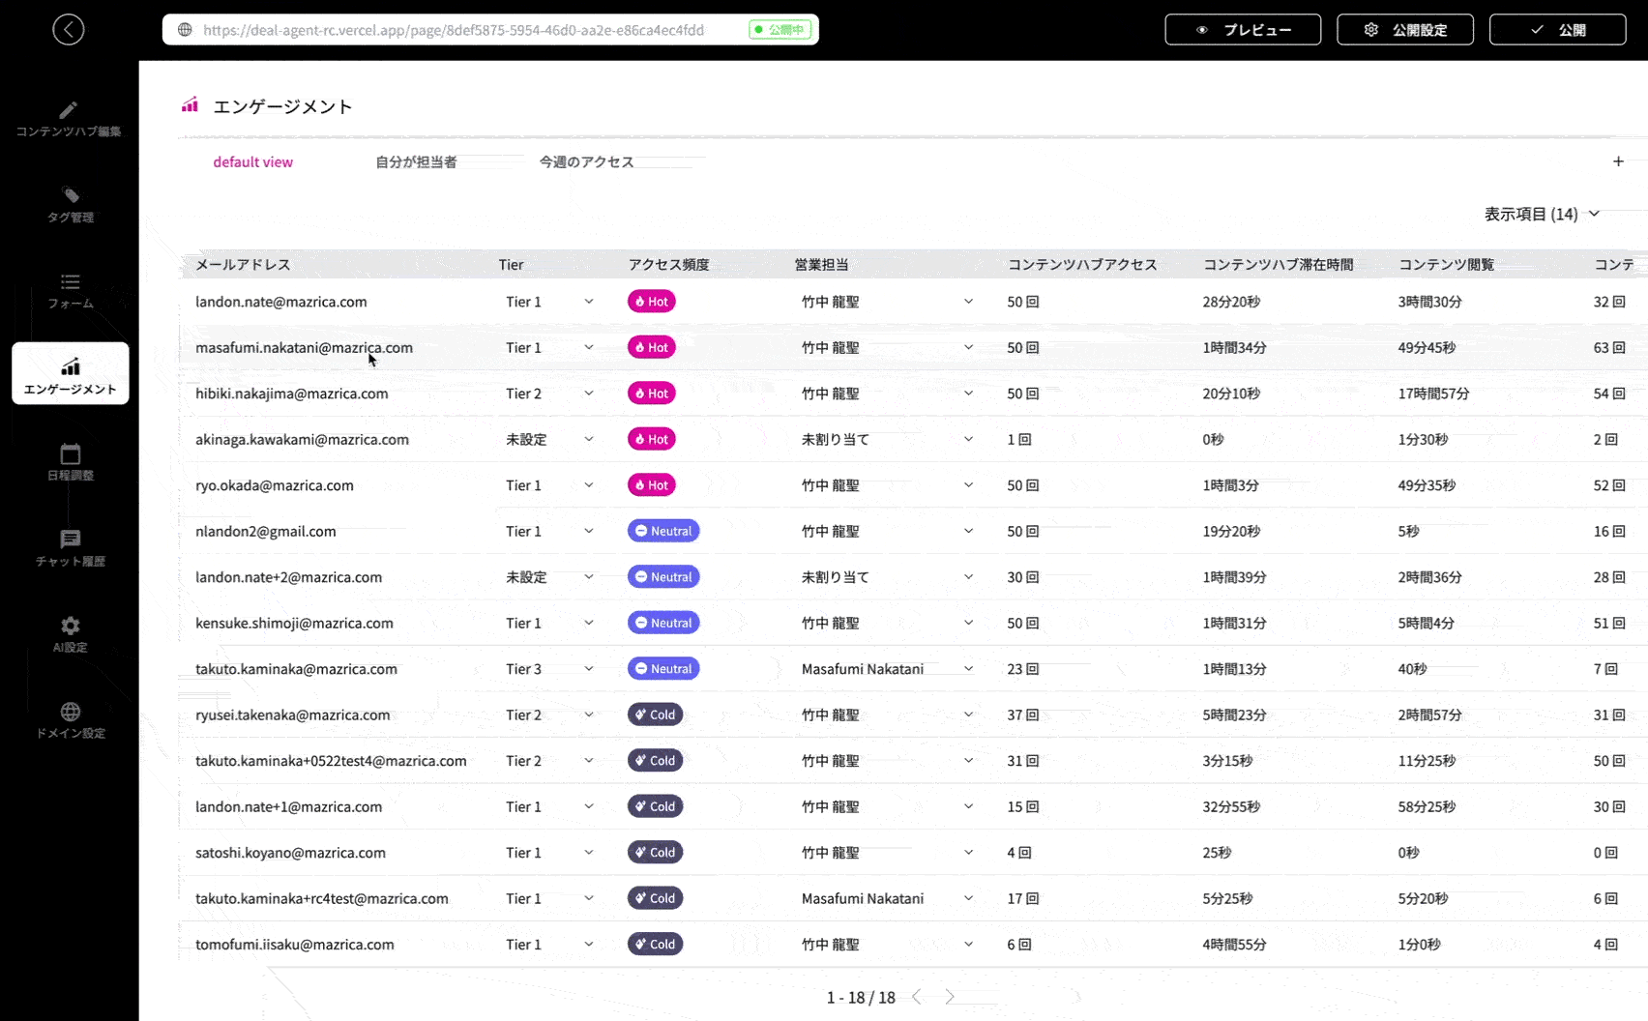Click the 公開設定 button
This screenshot has height=1021, width=1648.
(x=1404, y=30)
